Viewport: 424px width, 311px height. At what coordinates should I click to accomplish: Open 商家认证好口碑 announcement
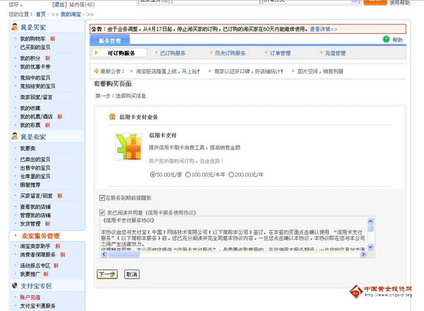point(248,71)
